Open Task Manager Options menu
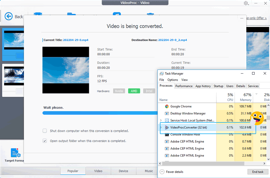 pos(173,80)
